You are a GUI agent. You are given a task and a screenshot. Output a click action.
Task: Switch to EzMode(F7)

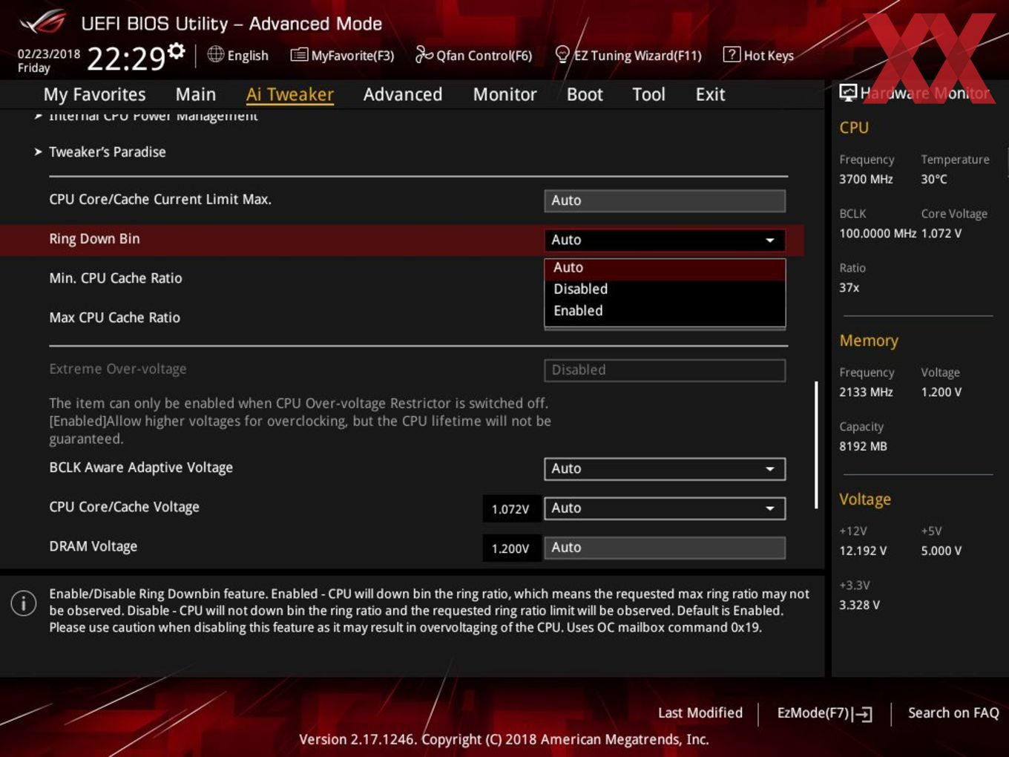click(x=824, y=713)
